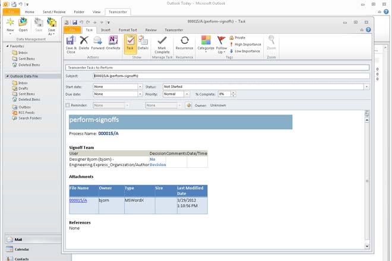The image size is (392, 261).
Task: Click Open in Outlook Data Management
Action: [23, 25]
